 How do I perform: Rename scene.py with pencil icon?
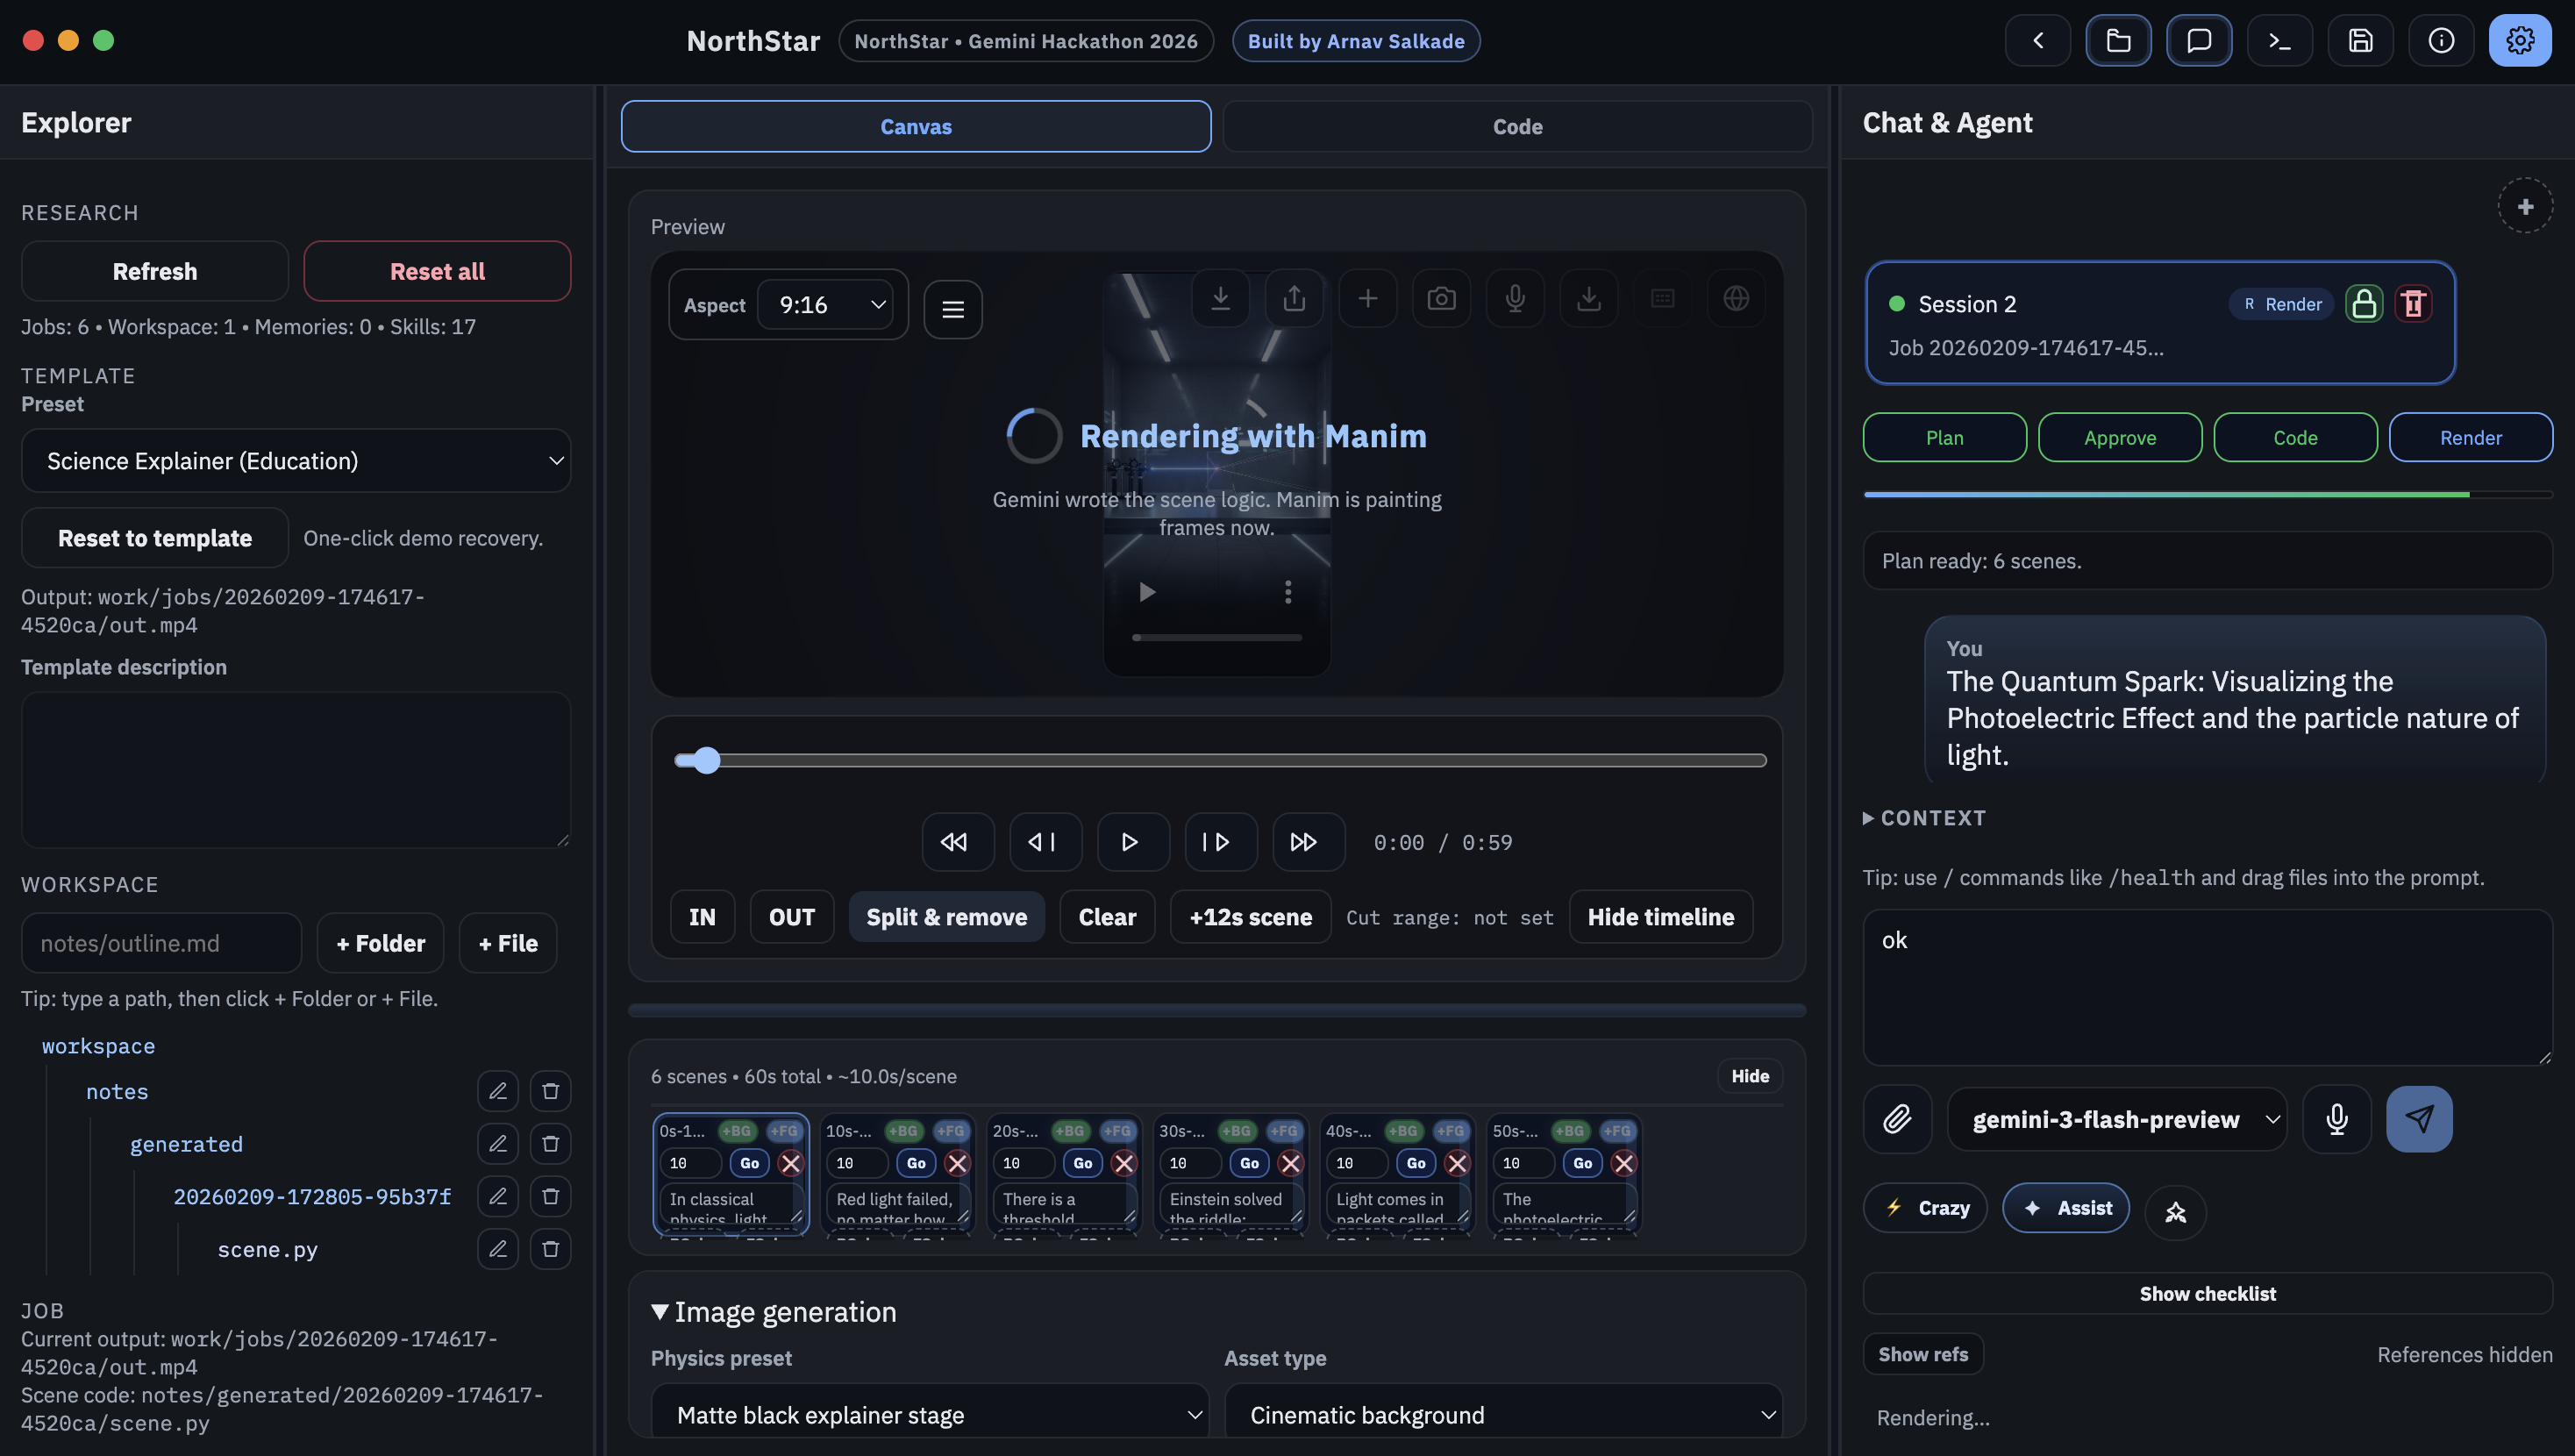tap(498, 1249)
